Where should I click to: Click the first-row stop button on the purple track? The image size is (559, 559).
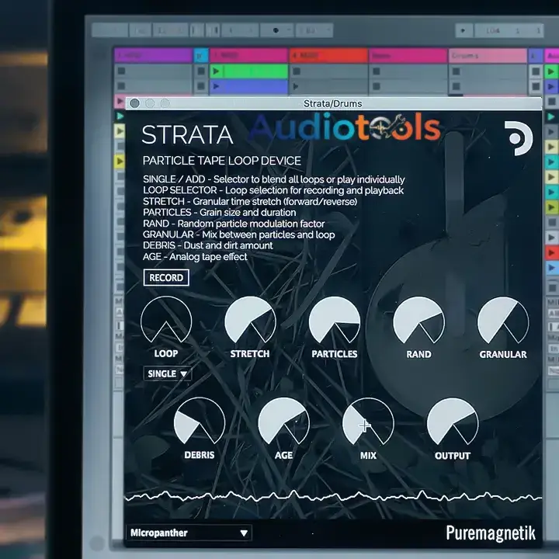122,71
